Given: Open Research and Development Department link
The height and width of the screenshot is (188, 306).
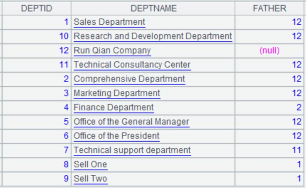Looking at the screenshot, I should [x=153, y=36].
